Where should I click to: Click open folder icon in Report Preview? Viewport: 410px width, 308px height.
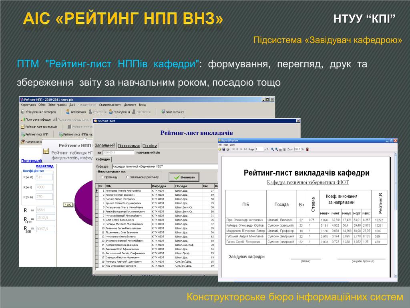pyautogui.click(x=220, y=149)
